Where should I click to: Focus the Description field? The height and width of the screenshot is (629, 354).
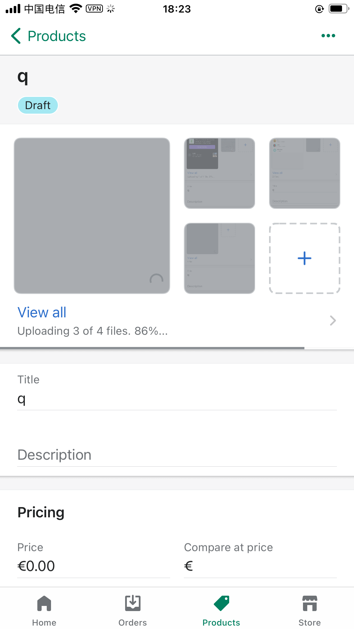click(177, 455)
